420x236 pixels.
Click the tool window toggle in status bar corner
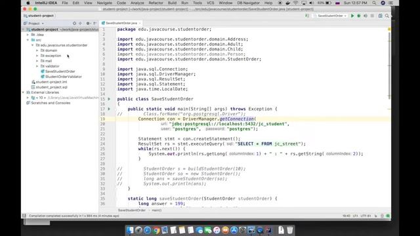(x=24, y=216)
